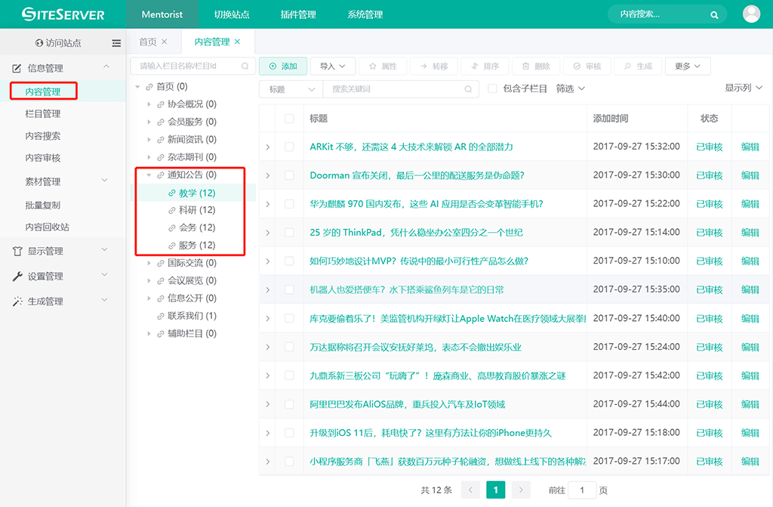The height and width of the screenshot is (507, 773).
Task: Check the row for 万达据称将召开会议 article
Action: click(x=289, y=347)
